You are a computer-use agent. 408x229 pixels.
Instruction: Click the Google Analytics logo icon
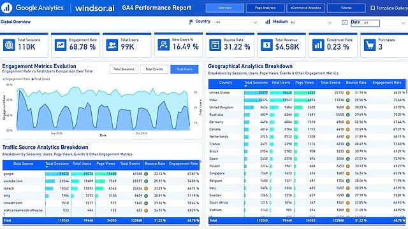pos(6,8)
